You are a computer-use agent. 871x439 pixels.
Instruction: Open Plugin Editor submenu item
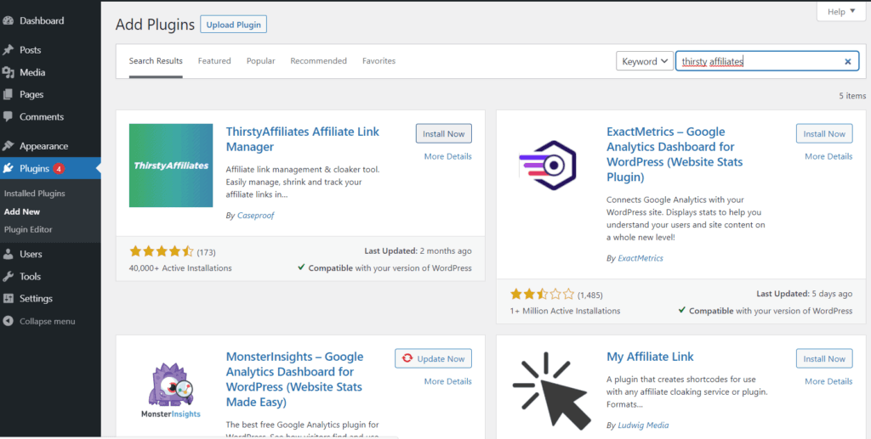[28, 229]
